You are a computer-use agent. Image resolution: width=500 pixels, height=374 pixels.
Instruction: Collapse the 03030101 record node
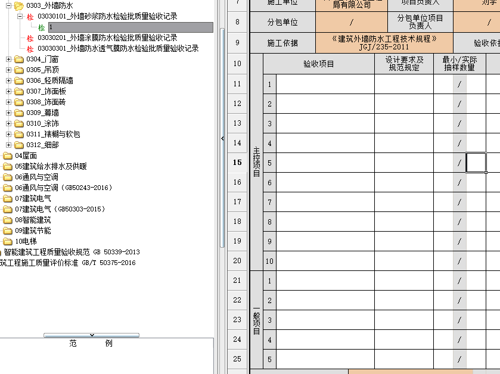(20, 17)
